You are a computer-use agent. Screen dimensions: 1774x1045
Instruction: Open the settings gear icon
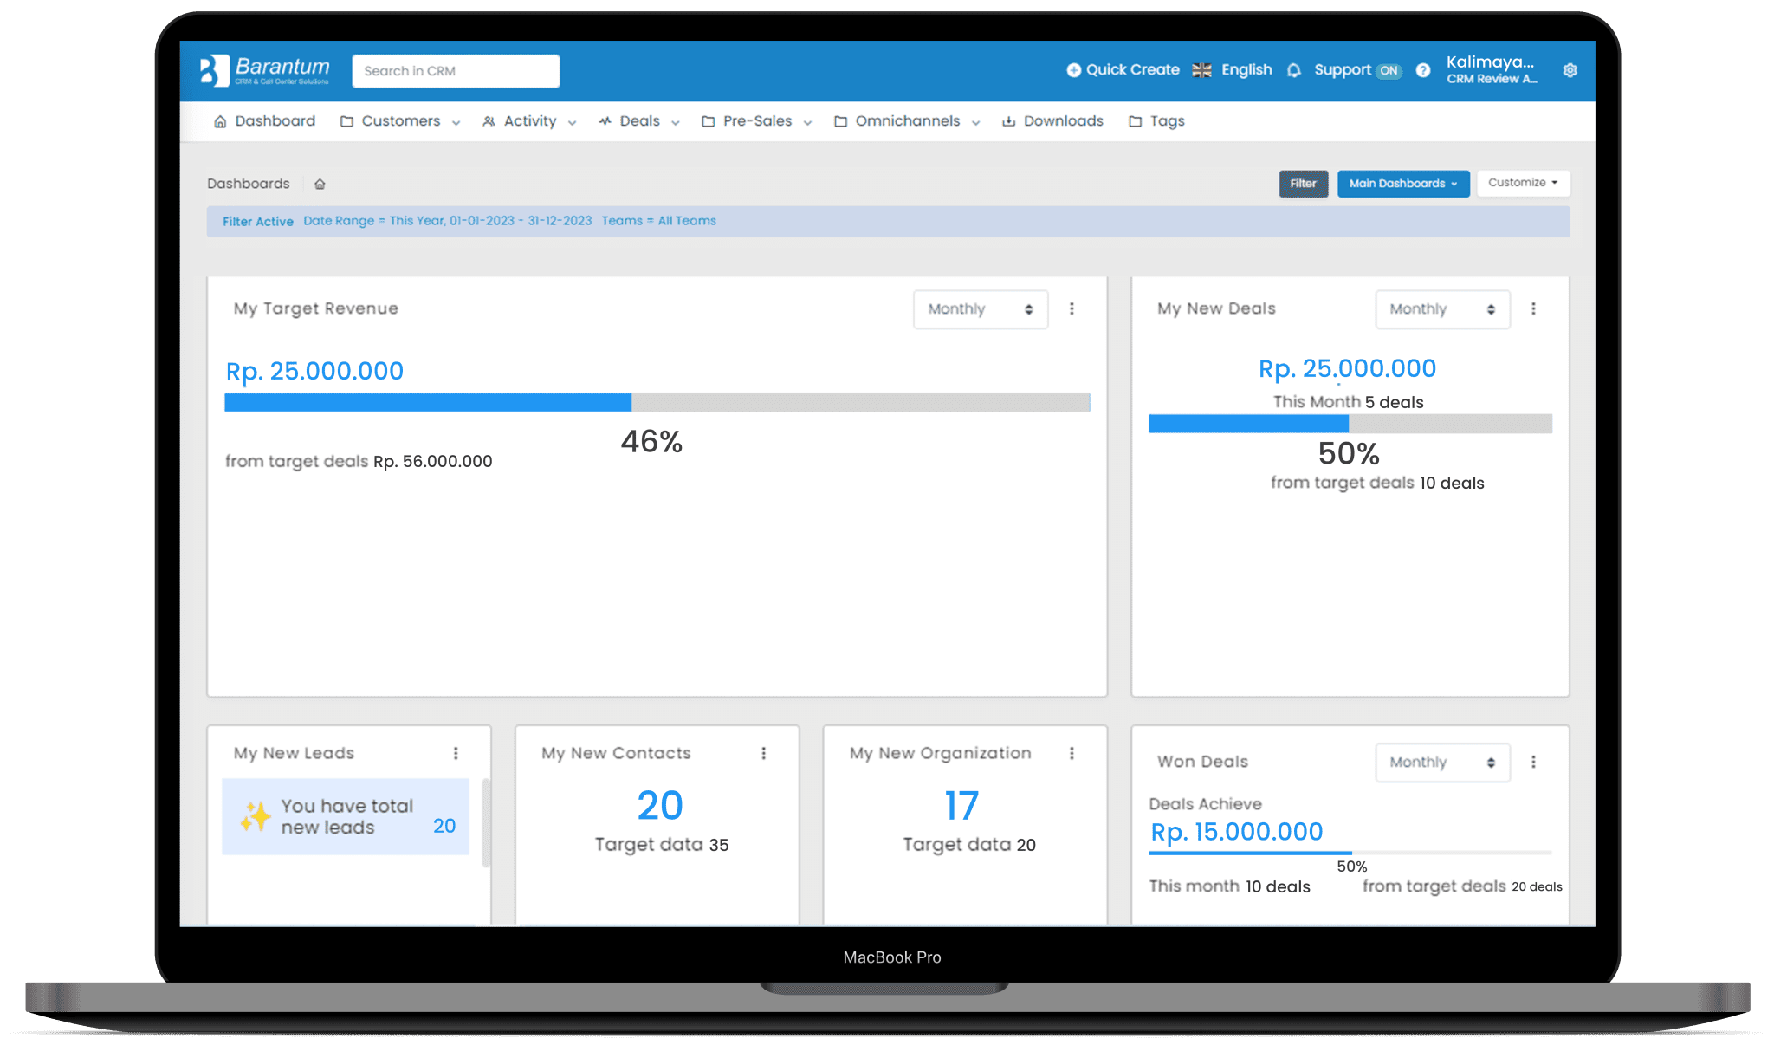click(1570, 70)
